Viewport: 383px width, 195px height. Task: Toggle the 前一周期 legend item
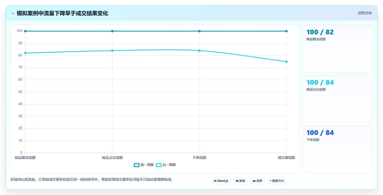(x=144, y=165)
